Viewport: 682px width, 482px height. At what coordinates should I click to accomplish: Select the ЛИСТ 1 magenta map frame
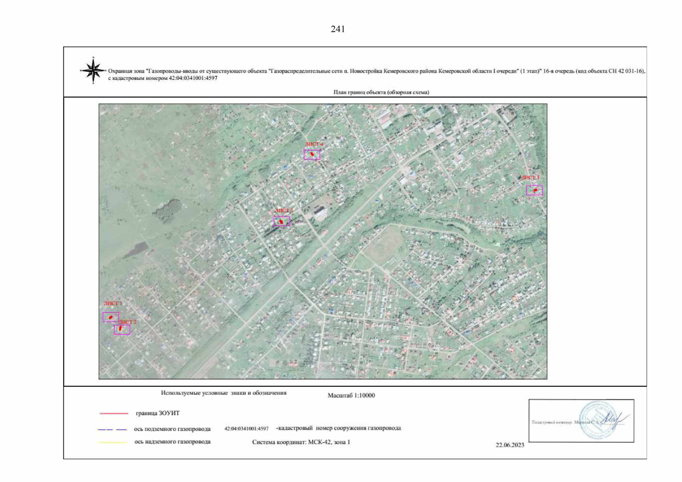pos(111,317)
